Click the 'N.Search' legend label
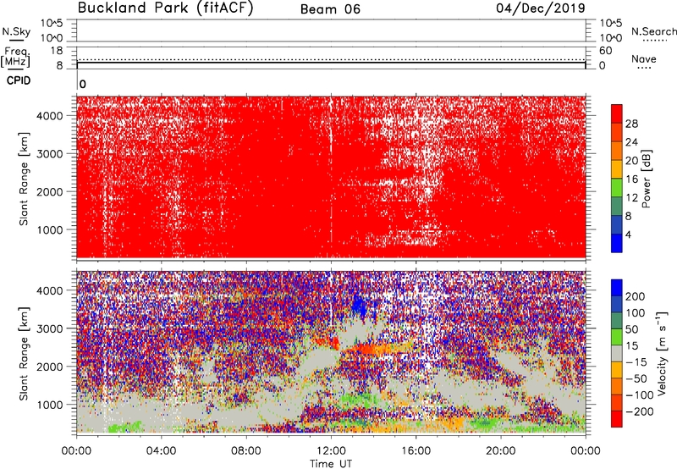The height and width of the screenshot is (469, 677). point(653,31)
